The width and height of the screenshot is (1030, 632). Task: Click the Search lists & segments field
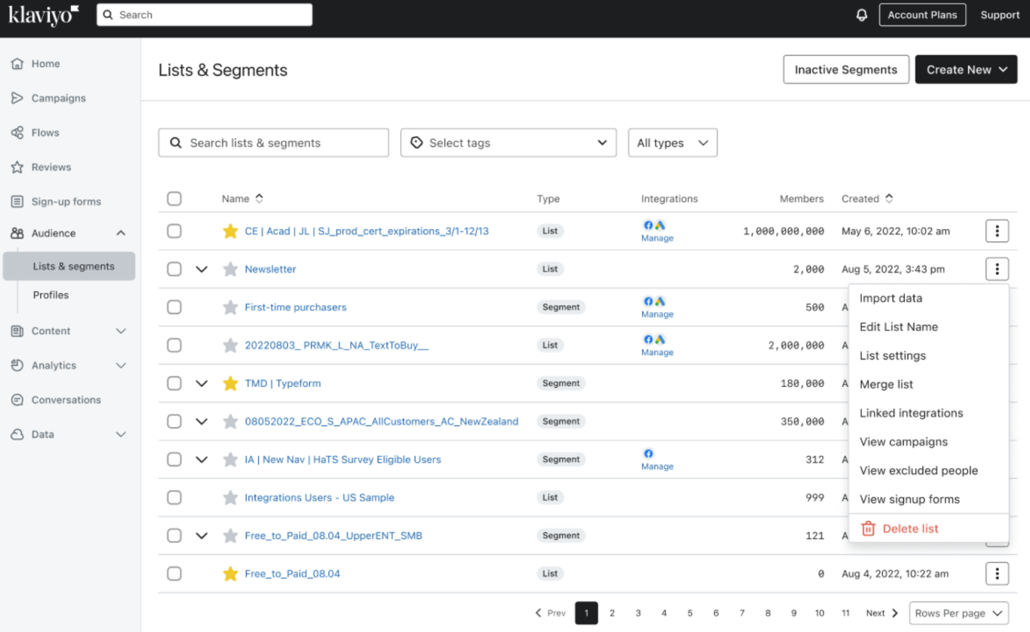click(274, 143)
